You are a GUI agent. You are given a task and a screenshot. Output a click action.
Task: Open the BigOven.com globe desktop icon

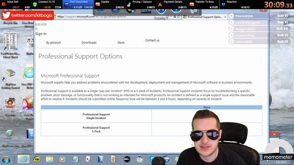(10, 138)
